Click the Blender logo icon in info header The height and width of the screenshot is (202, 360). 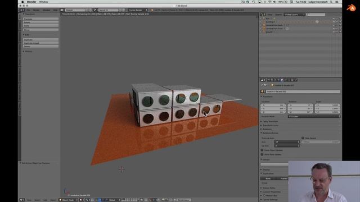152,10
